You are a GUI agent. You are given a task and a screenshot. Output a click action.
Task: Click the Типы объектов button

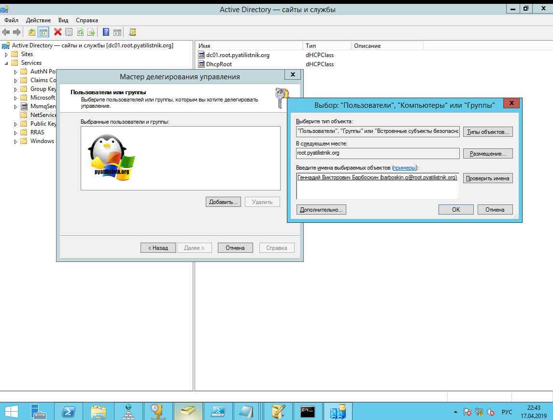coord(488,132)
